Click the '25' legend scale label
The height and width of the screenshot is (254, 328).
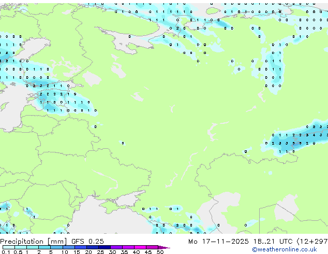point(100,252)
